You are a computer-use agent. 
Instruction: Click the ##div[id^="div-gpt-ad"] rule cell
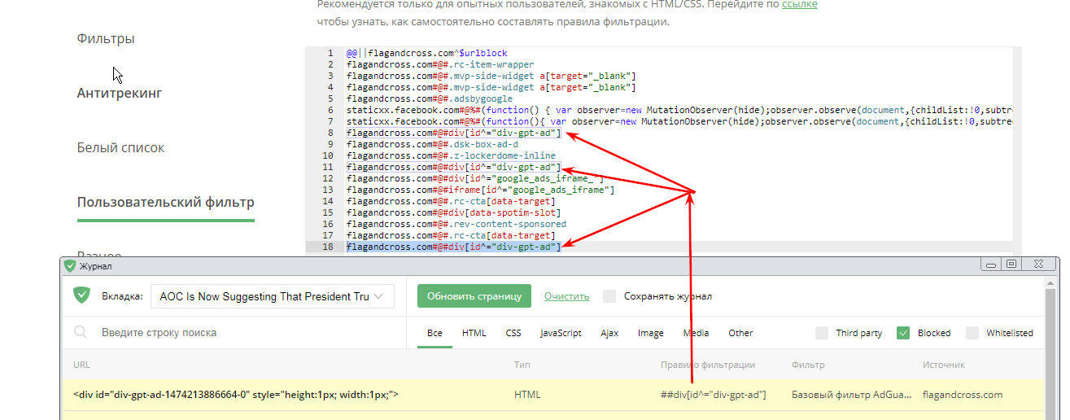713,395
